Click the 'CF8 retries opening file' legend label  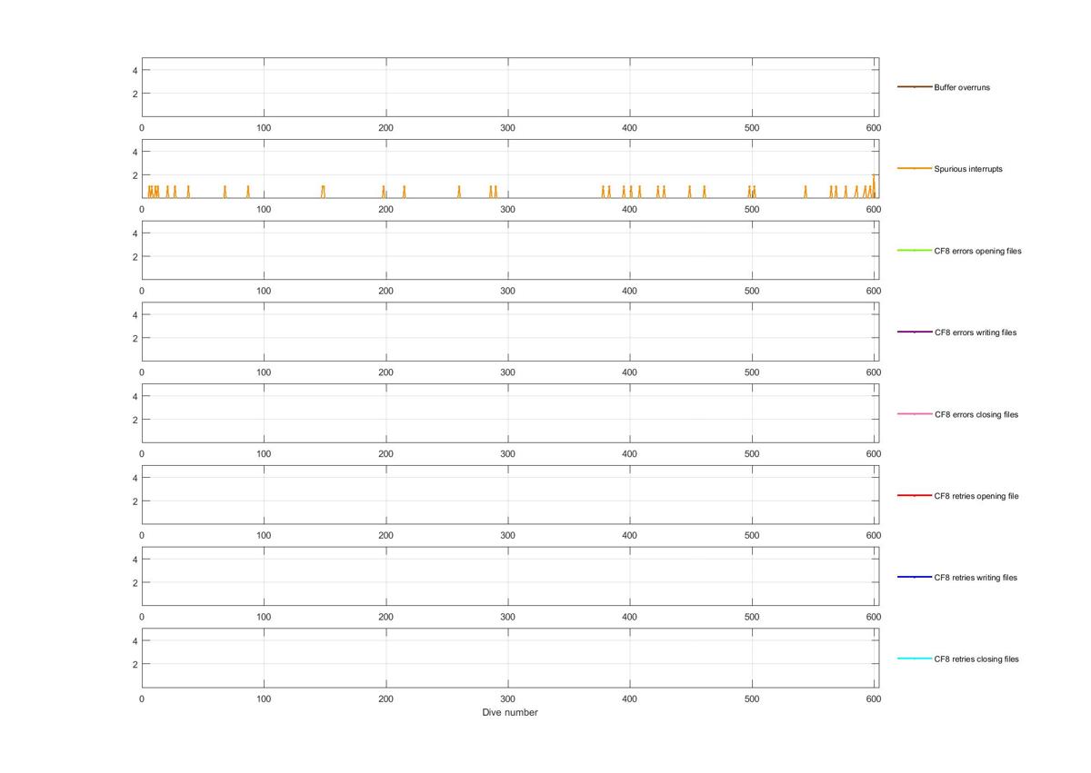pyautogui.click(x=976, y=496)
